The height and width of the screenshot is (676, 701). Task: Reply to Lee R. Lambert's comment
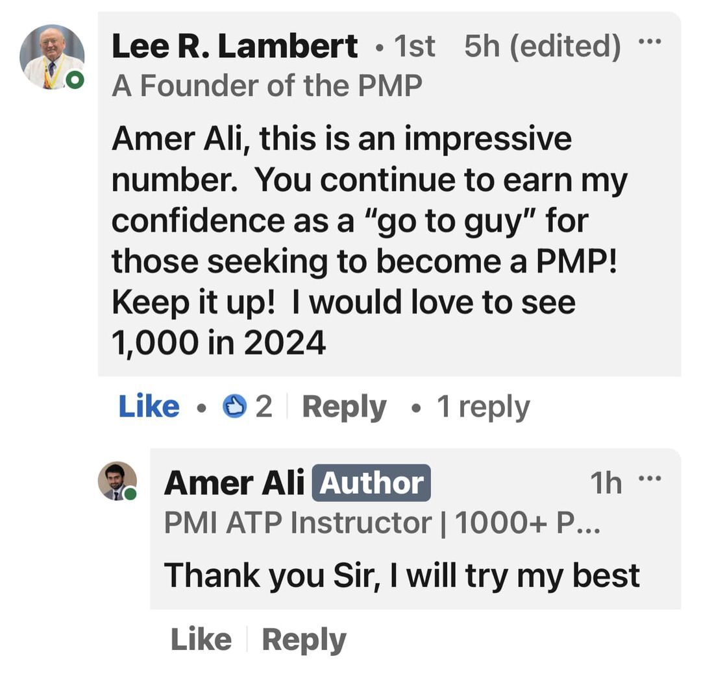click(344, 407)
